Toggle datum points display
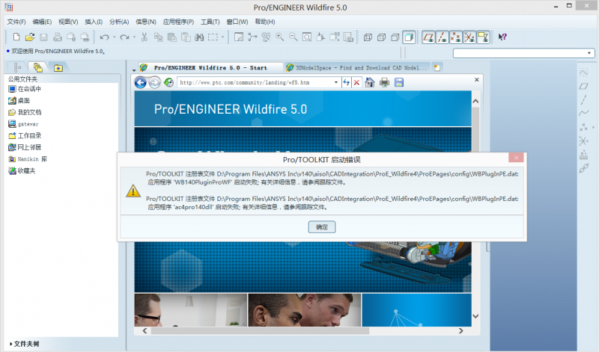This screenshot has height=352, width=599. point(456,37)
